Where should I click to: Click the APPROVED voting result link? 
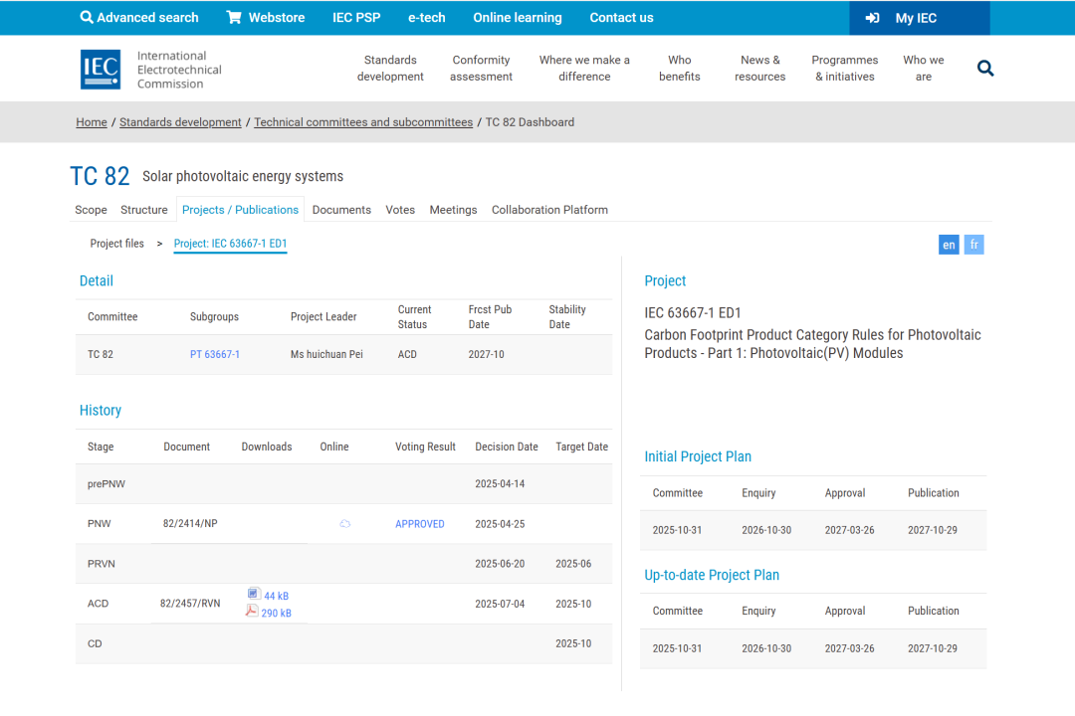pos(420,524)
